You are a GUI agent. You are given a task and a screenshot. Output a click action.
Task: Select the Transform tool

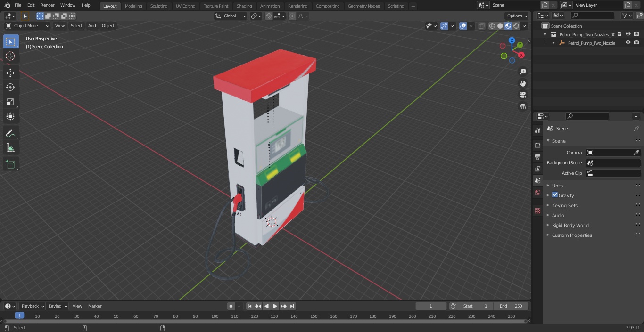[x=10, y=116]
